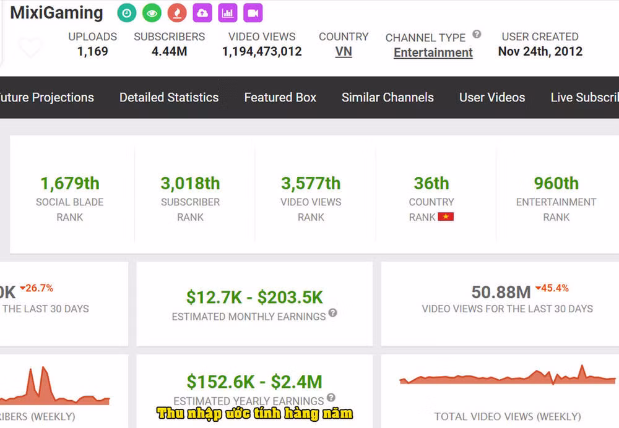Click the 1,194,473,012 video views number
Image resolution: width=619 pixels, height=428 pixels.
coord(262,51)
